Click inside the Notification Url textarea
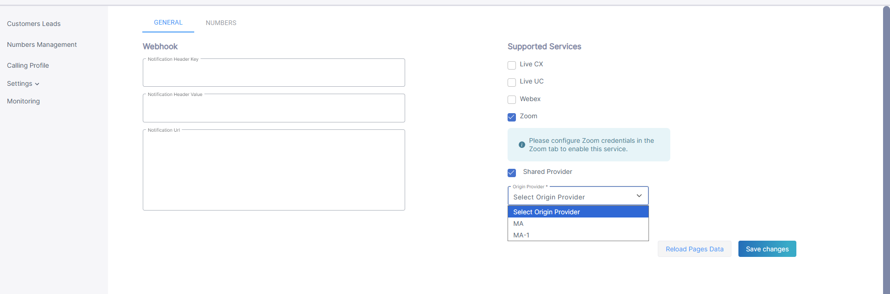890x294 pixels. 273,171
